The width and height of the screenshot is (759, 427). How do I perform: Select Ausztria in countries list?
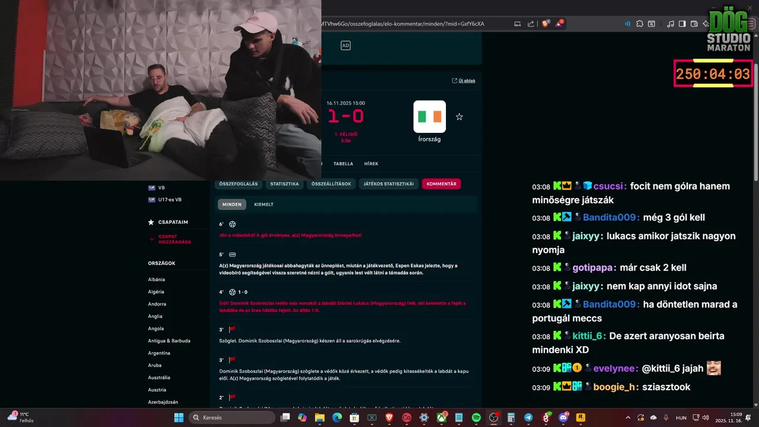tap(157, 390)
